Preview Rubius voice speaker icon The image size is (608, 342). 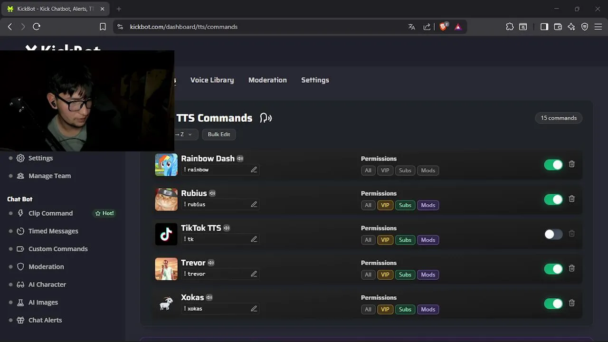point(212,193)
